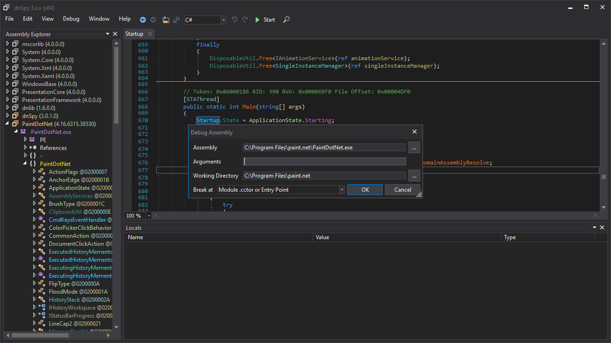
Task: Open the Edit menu
Action: pos(28,19)
